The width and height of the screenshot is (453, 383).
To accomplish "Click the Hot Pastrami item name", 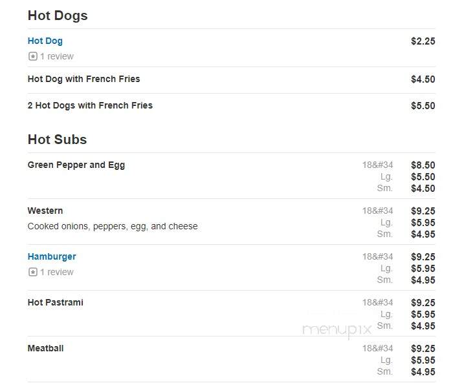I will (56, 302).
